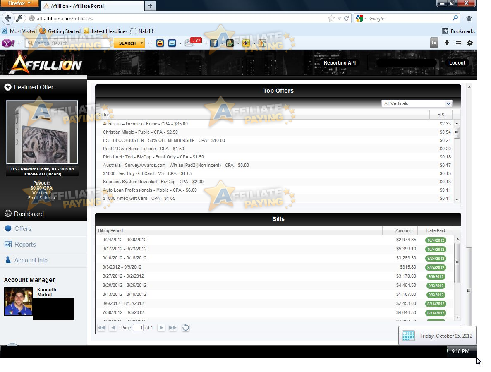Image resolution: width=491 pixels, height=372 pixels.
Task: Expand the Firefox menu button
Action: pos(19,3)
